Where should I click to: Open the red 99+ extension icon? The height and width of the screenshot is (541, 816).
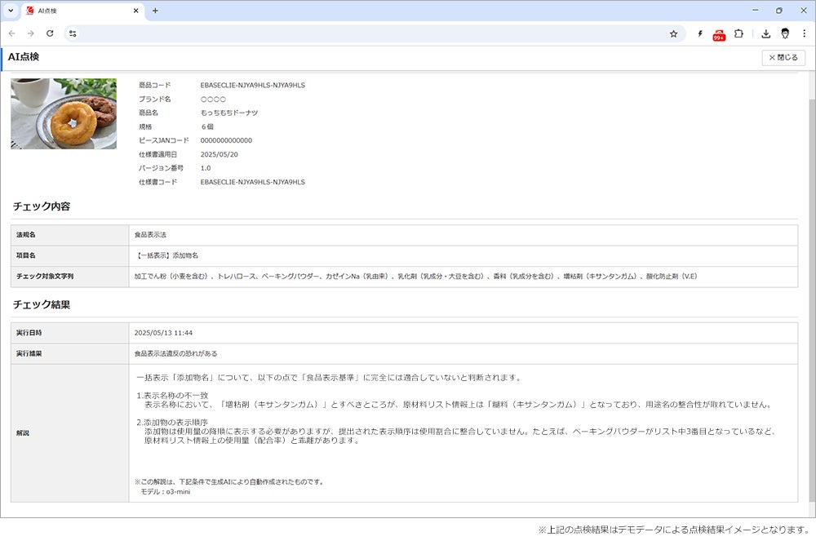tap(719, 35)
